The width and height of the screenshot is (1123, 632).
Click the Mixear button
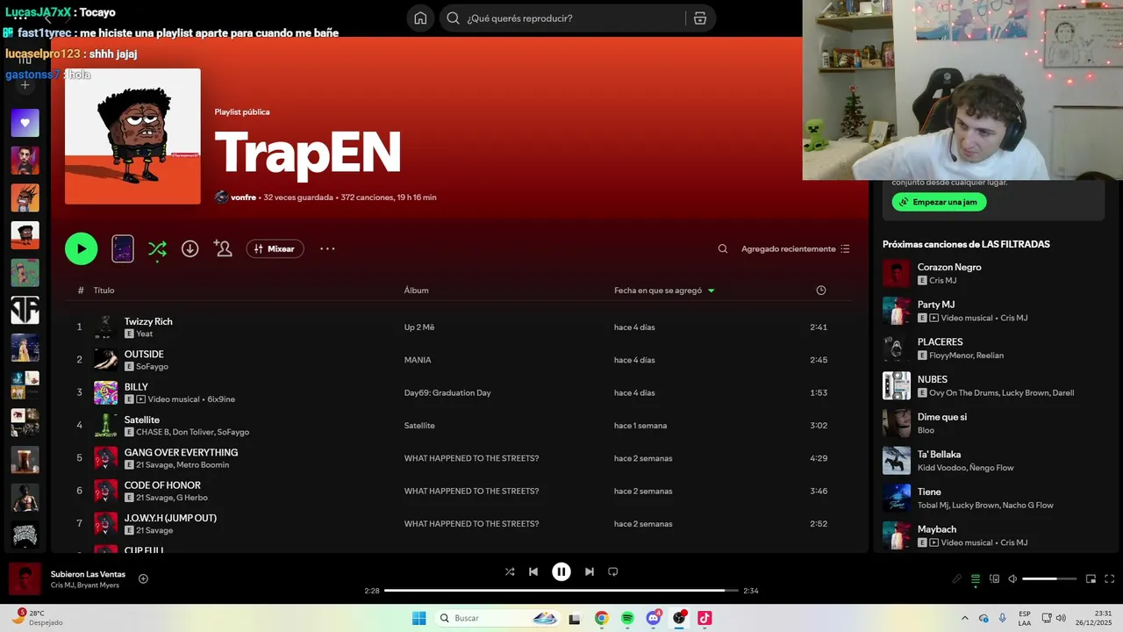coord(275,249)
